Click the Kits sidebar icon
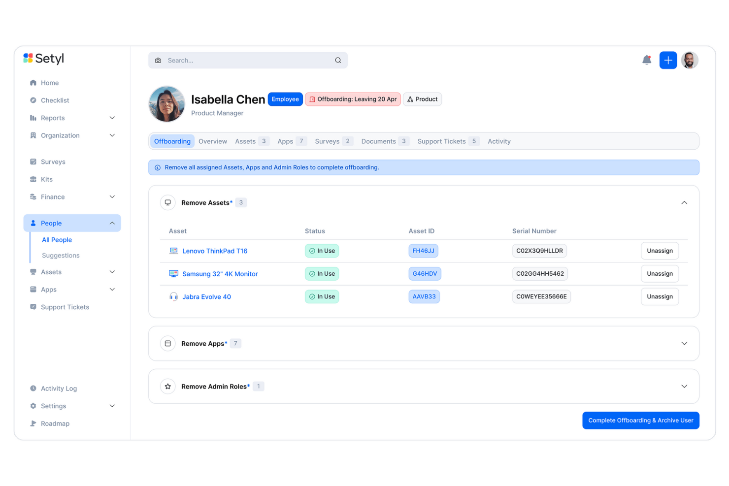The height and width of the screenshot is (486, 729). point(33,179)
